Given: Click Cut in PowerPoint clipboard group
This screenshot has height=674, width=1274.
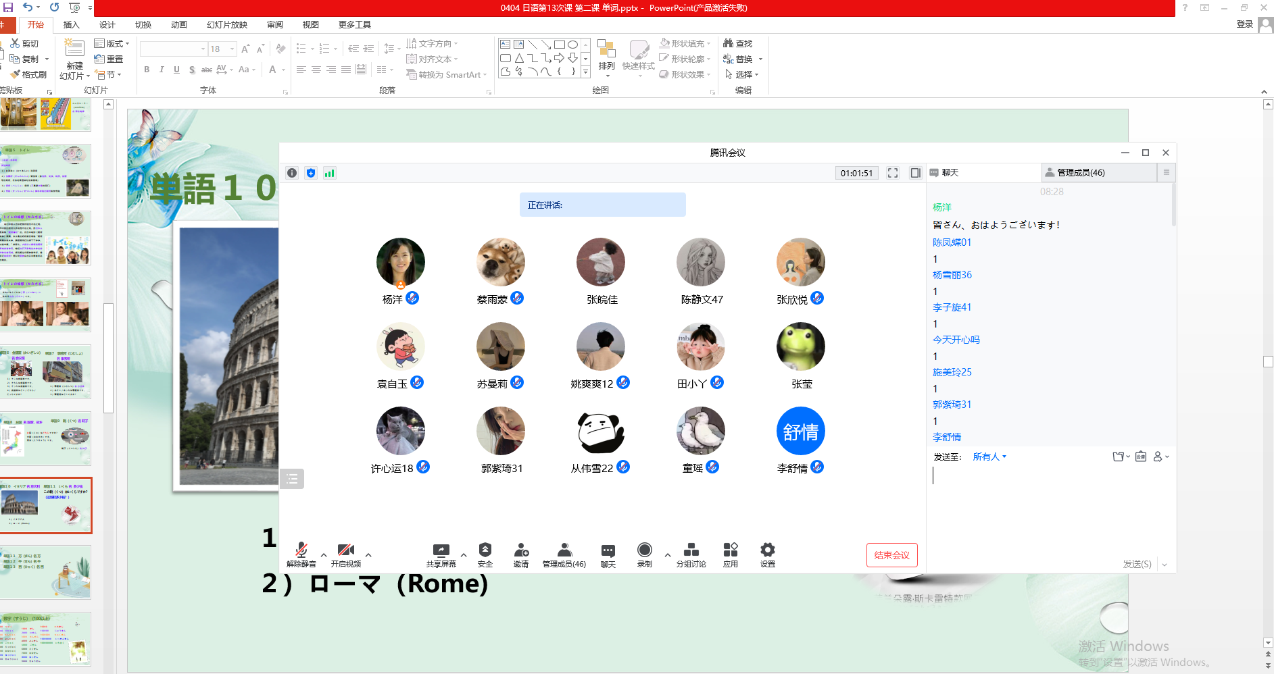Looking at the screenshot, I should pyautogui.click(x=24, y=43).
